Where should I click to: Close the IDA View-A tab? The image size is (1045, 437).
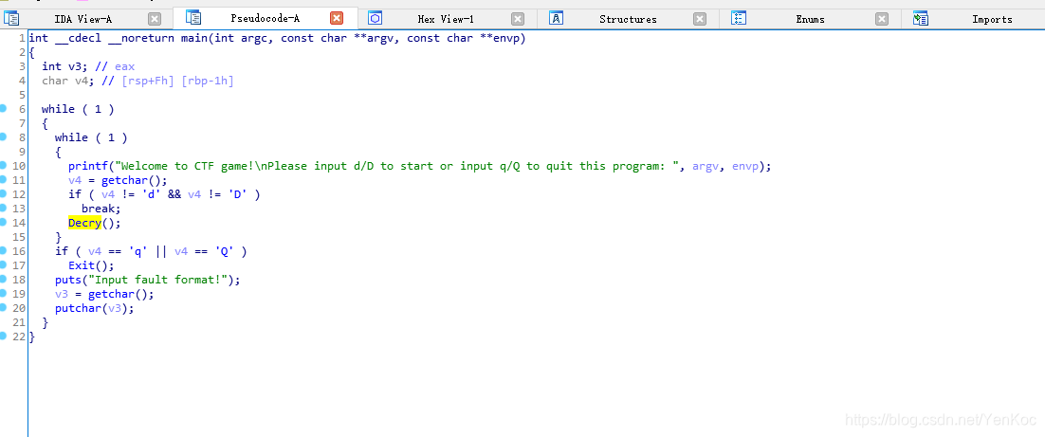[155, 19]
